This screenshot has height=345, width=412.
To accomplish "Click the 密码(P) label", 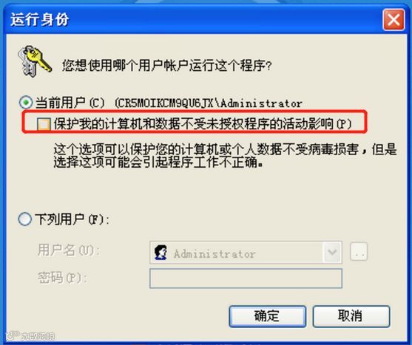I will pyautogui.click(x=62, y=278).
